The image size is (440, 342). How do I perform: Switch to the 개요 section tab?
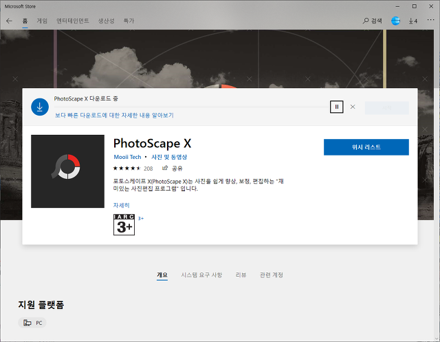point(162,275)
